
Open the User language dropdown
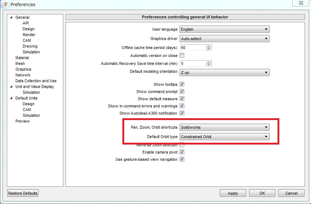point(225,29)
